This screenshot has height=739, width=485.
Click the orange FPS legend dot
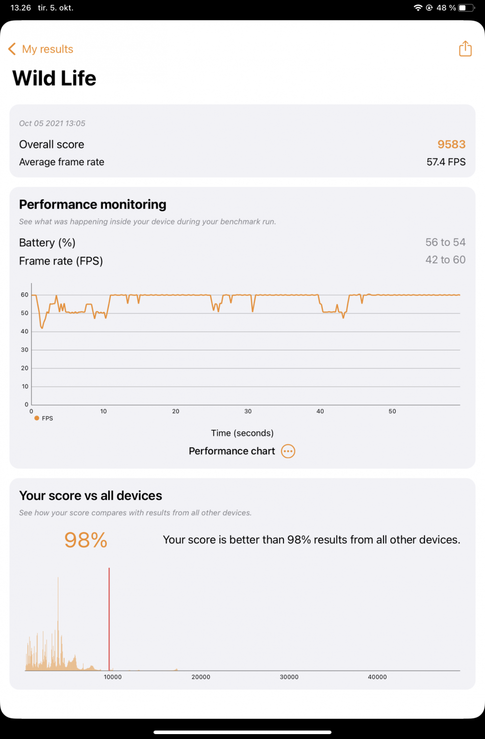coord(37,418)
